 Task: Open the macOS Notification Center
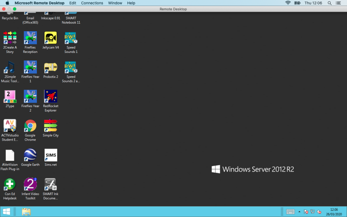338,3
